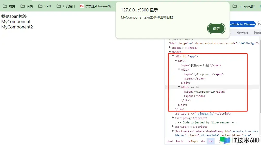This screenshot has height=145, width=261.
Task: Click Switch DevTools to Chinese button
Action: pos(242,24)
